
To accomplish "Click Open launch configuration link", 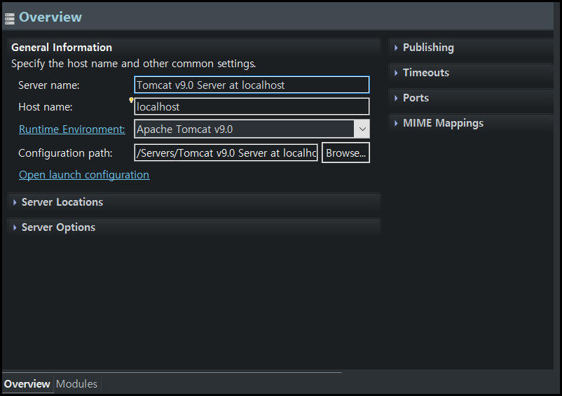I will click(x=84, y=175).
